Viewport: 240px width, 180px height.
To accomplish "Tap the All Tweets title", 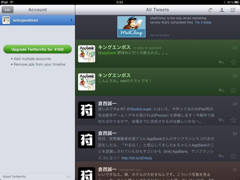I will 157,10.
